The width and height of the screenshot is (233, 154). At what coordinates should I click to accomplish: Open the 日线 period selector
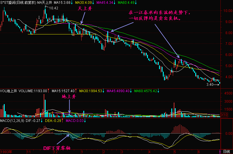click(x=226, y=152)
